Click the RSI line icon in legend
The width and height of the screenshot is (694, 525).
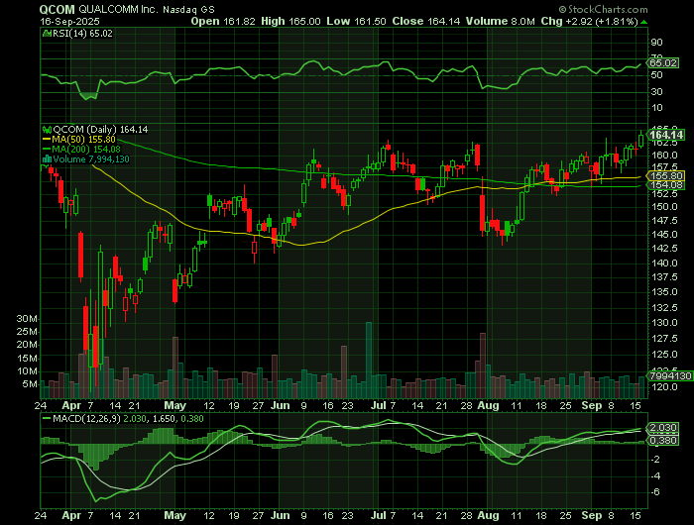coord(47,33)
